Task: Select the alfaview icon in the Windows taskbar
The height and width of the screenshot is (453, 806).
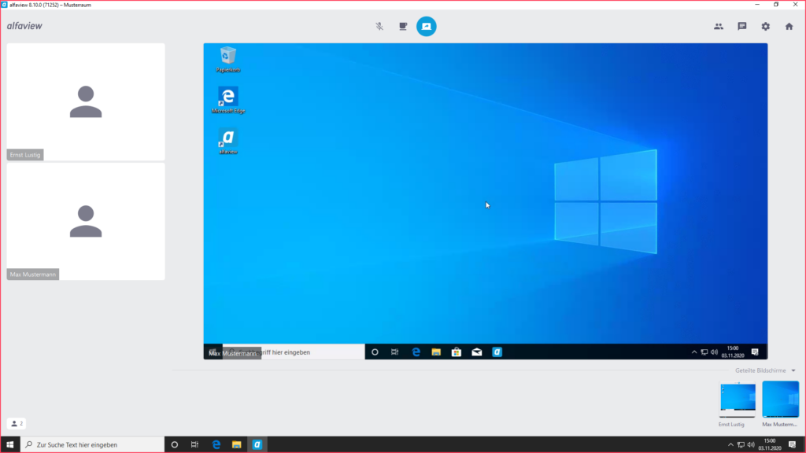Action: (257, 444)
